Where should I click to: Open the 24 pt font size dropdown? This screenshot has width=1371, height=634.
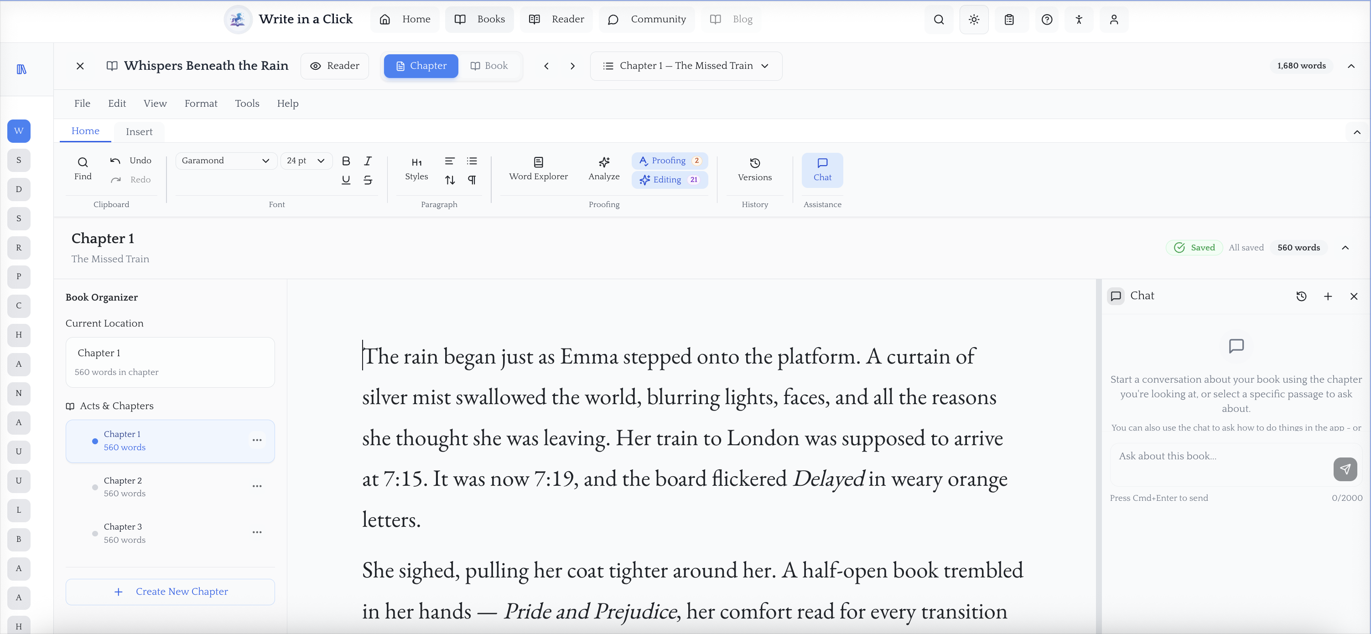click(306, 160)
